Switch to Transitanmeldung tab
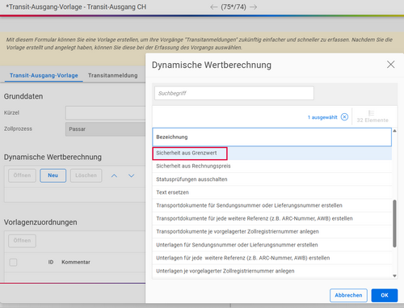The width and height of the screenshot is (404, 308). [113, 75]
